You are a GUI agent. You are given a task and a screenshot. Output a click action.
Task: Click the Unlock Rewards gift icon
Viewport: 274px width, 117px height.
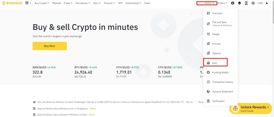235,108
